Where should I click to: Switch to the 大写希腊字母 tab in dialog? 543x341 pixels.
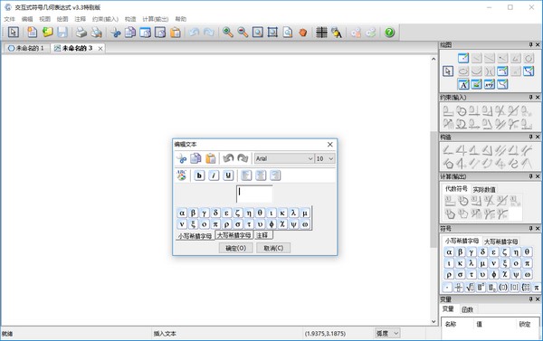click(x=233, y=235)
